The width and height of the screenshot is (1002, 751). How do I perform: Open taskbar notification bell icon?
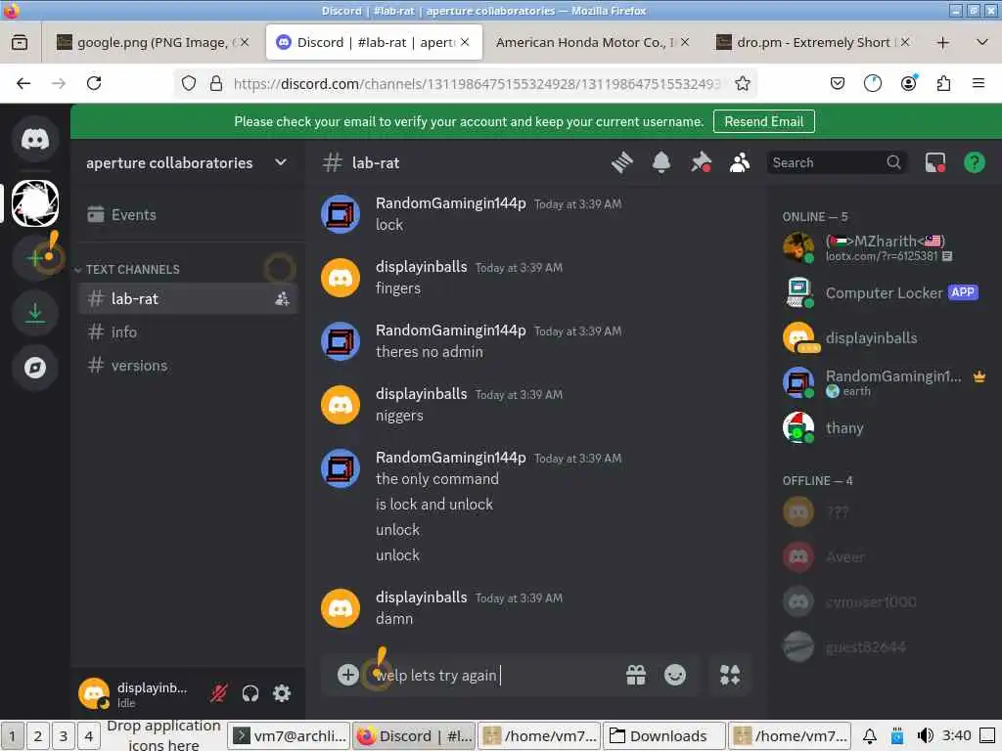(x=870, y=735)
